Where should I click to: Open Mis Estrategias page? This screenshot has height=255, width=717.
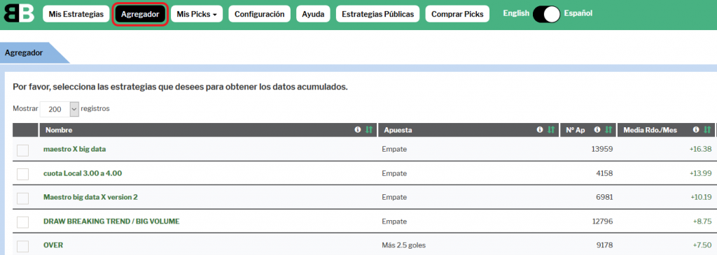coord(76,14)
